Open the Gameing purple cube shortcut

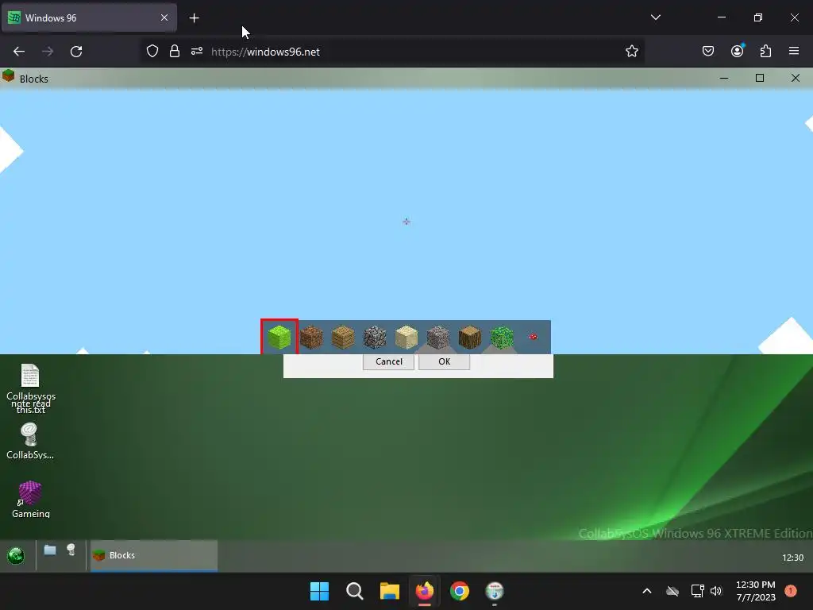click(x=31, y=500)
